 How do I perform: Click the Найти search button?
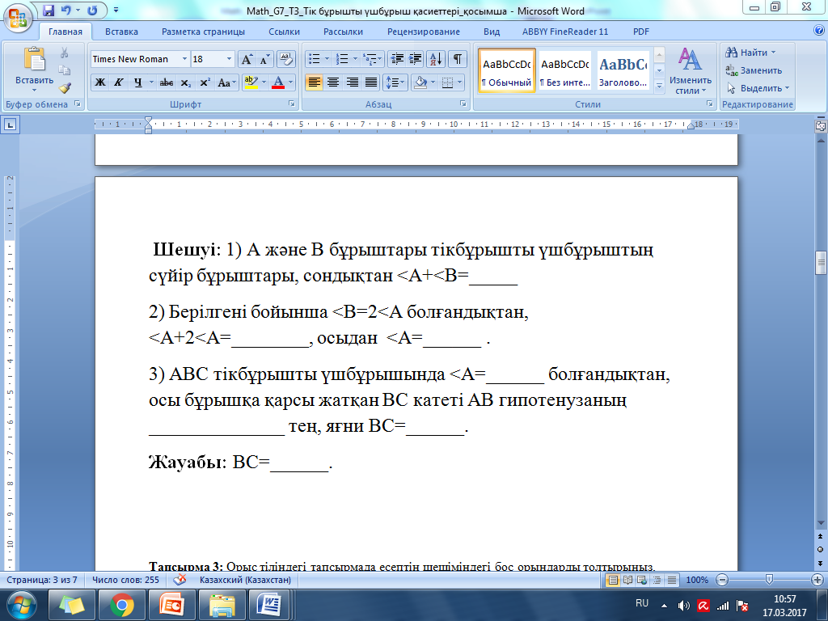[x=750, y=53]
